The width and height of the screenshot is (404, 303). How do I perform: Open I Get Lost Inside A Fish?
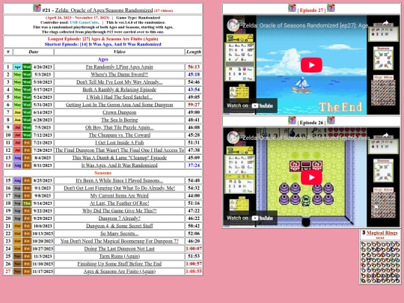click(119, 142)
